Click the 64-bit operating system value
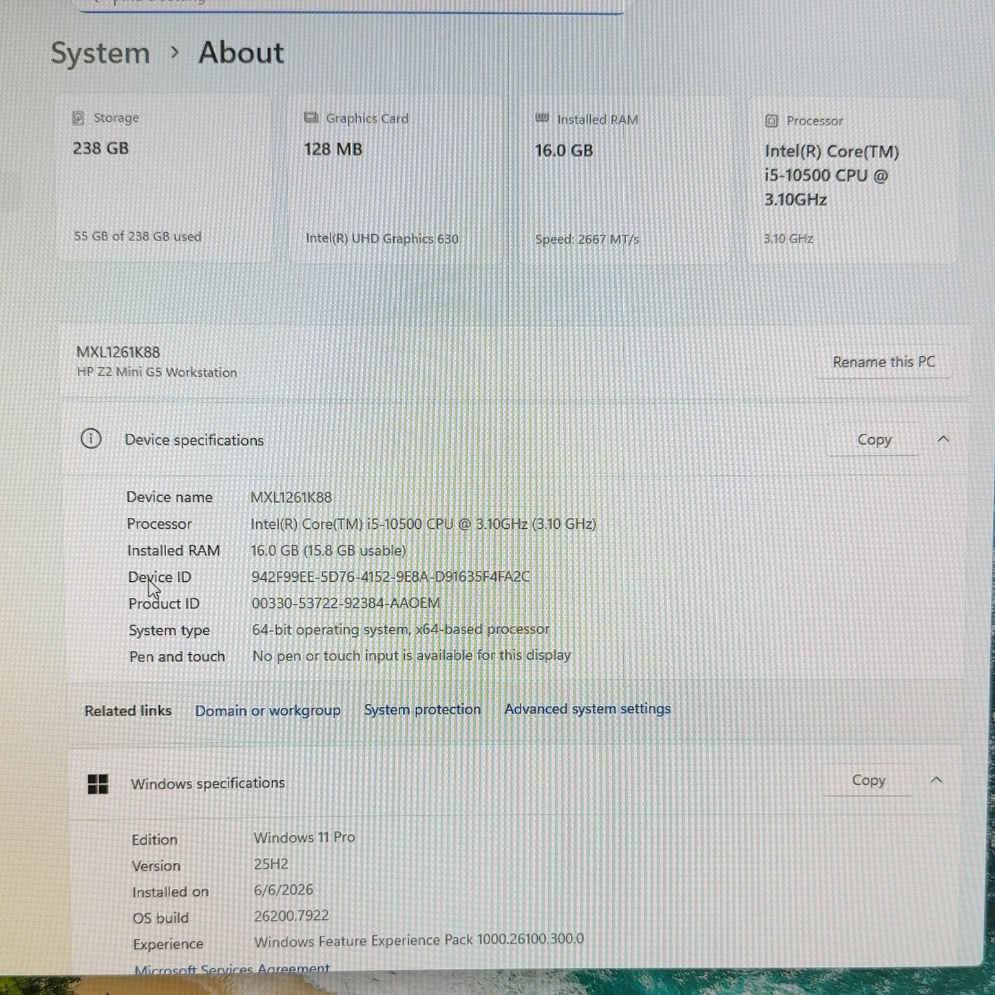The image size is (995, 995). click(x=401, y=629)
